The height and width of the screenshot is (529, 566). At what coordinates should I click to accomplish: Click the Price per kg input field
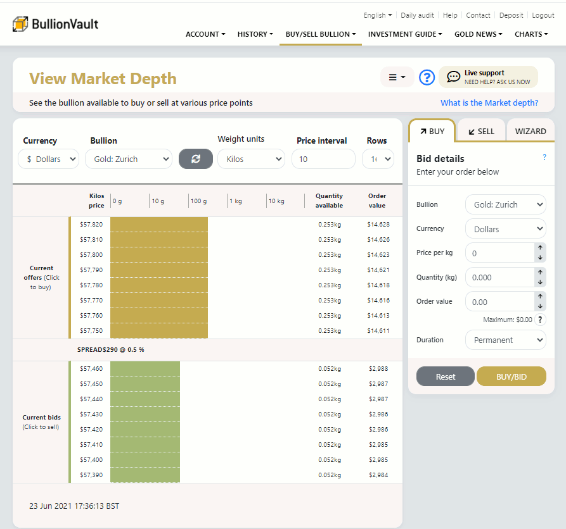tap(500, 252)
